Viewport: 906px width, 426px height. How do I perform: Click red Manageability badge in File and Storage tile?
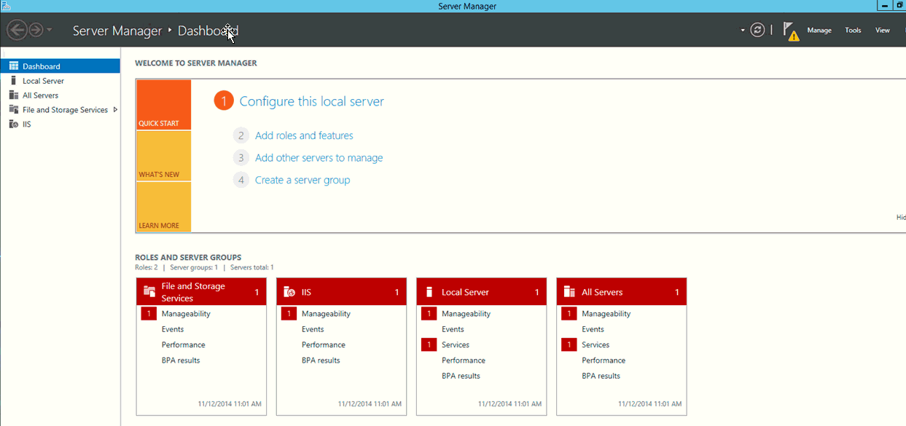pos(149,314)
